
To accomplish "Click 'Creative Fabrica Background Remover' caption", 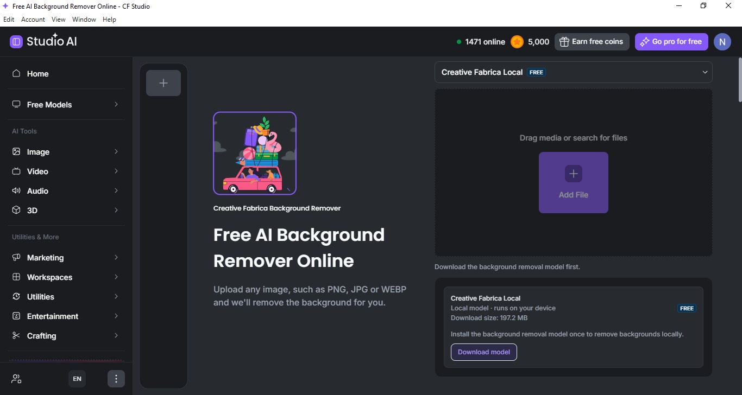I will (x=277, y=208).
